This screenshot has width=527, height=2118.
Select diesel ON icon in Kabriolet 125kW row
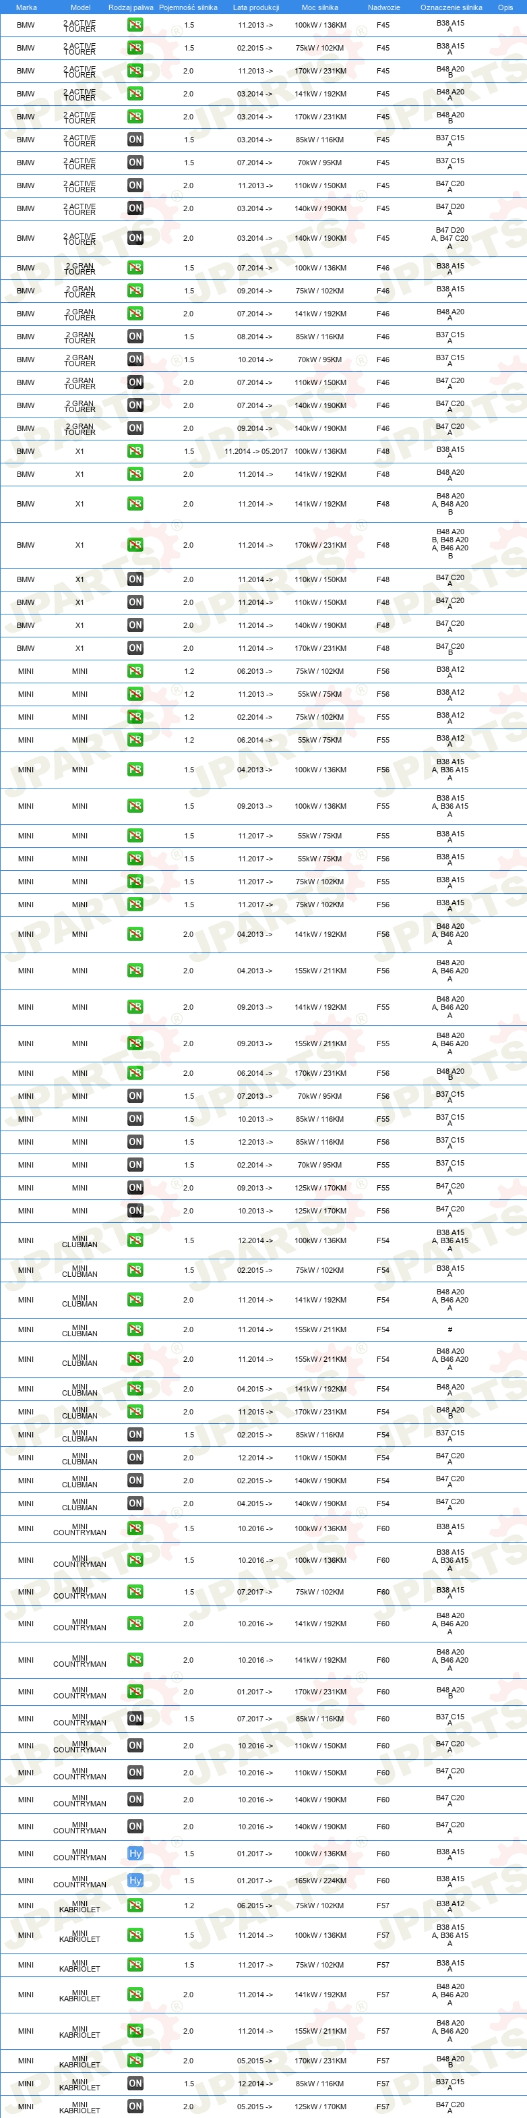[135, 2107]
